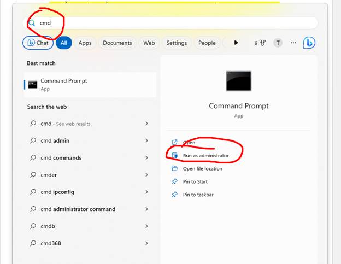Switch to the Documents filter tab
341x264 pixels.
(x=117, y=43)
